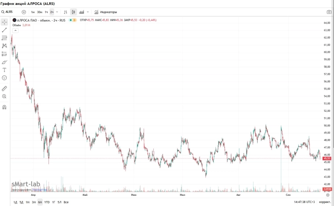
Task: Click the −0,20 (−0,44%) change value
Action: coord(148,20)
